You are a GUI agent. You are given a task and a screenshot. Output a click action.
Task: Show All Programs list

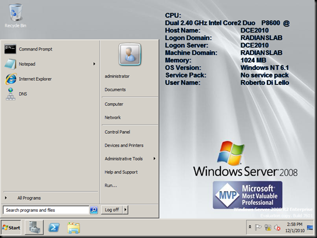(50, 198)
